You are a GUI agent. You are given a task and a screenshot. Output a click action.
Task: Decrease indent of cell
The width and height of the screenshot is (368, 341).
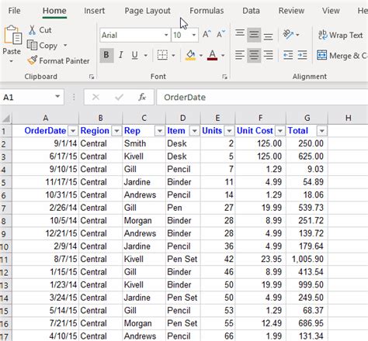pyautogui.click(x=288, y=55)
